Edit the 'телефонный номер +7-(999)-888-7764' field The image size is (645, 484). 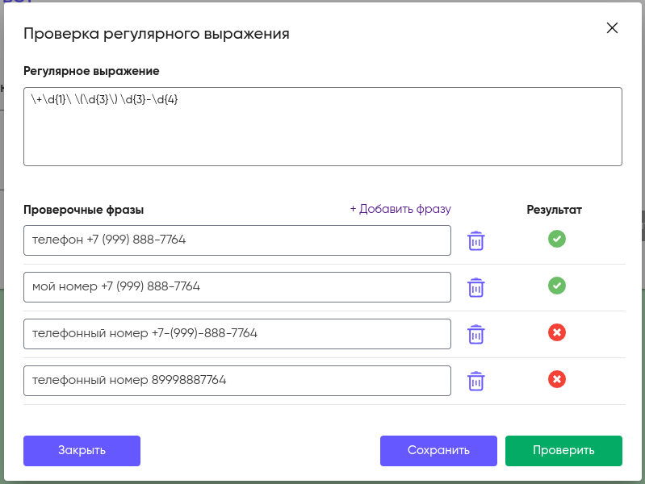237,333
